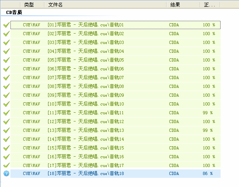The height and width of the screenshot is (187, 239).
Task: Click the CUE\WAV type for 音軌09
Action: pos(31,95)
